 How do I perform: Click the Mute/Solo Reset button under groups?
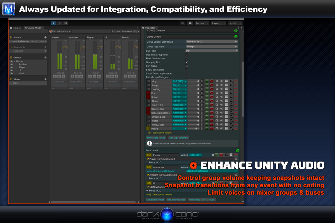pos(156,138)
